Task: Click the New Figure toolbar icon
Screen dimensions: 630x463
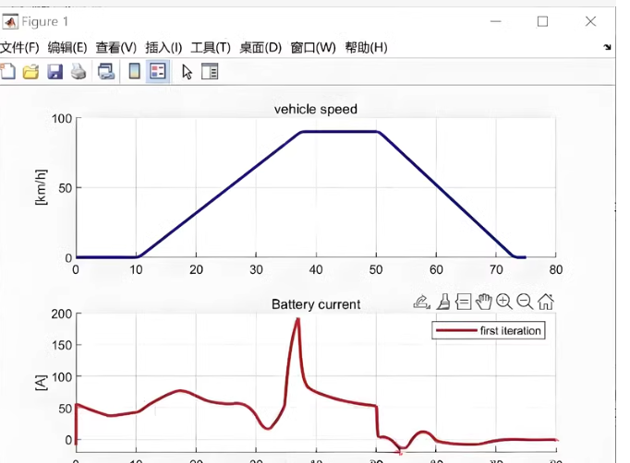Action: pos(7,71)
